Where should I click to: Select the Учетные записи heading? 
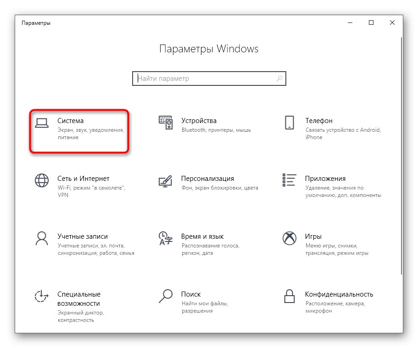(x=83, y=236)
